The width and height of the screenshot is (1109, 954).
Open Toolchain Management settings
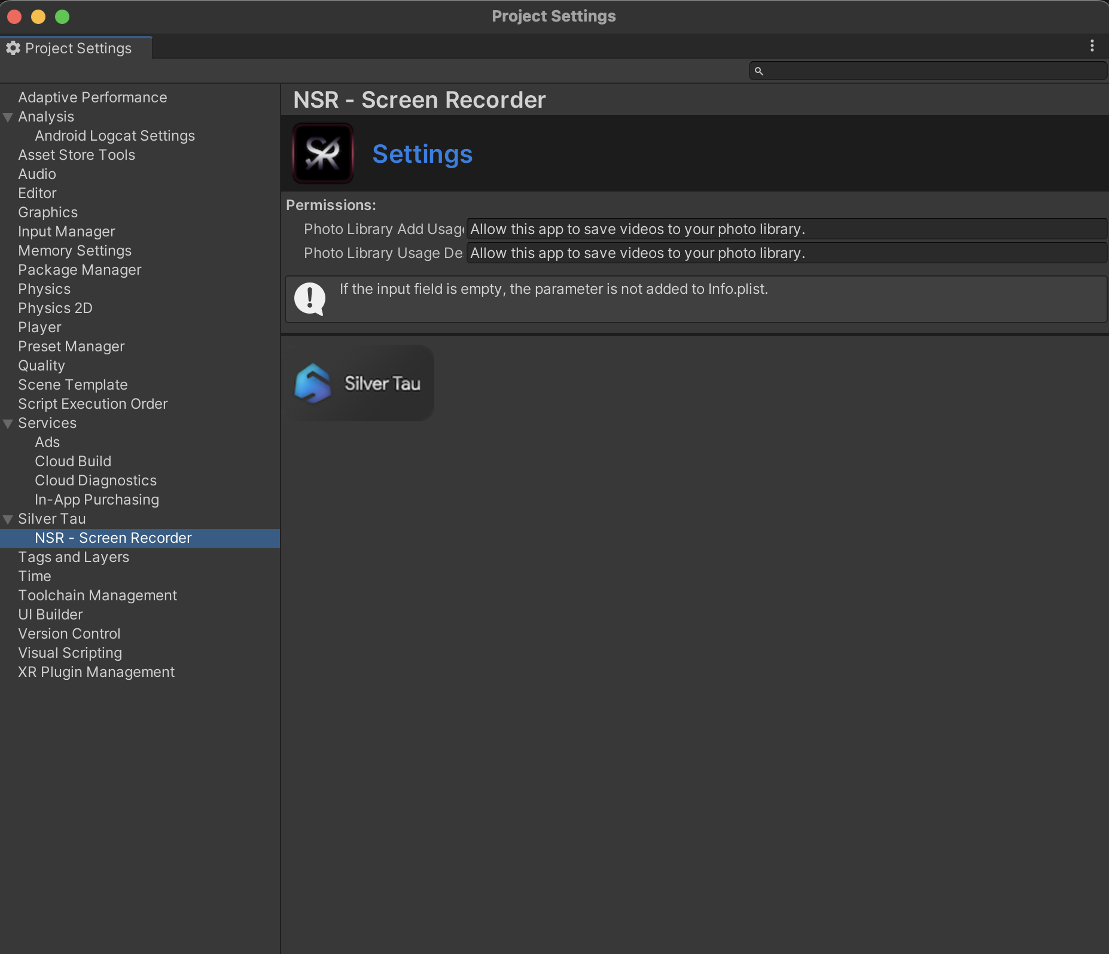98,596
